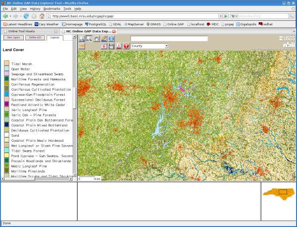Screen dimensions: 297x227
Task: Activate the blue info identify tool
Action: [x=111, y=39]
